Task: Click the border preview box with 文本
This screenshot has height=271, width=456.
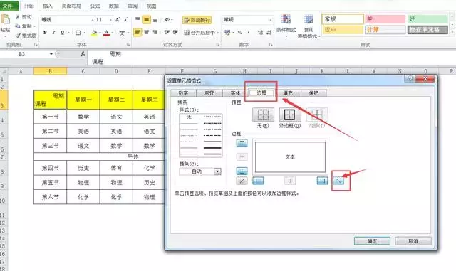Action: (290, 157)
